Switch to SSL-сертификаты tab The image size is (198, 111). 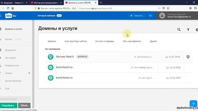tap(132, 41)
